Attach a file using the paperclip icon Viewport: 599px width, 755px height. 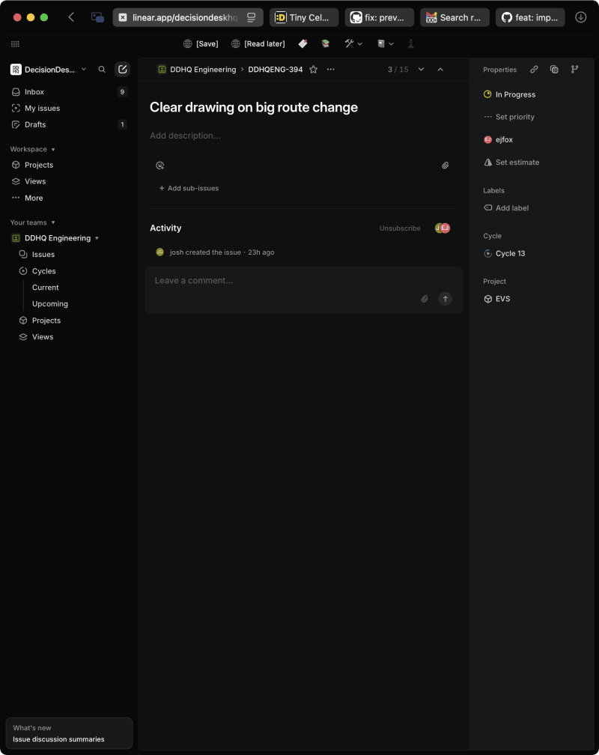[x=446, y=165]
